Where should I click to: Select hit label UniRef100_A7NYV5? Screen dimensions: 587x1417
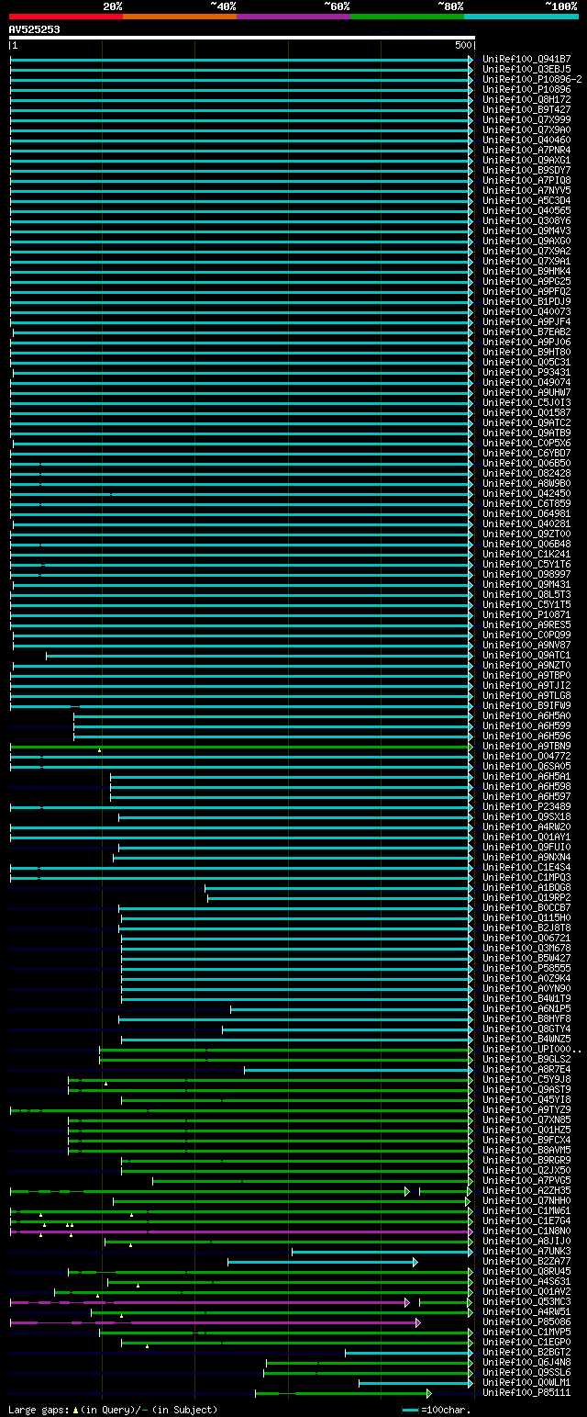(526, 191)
